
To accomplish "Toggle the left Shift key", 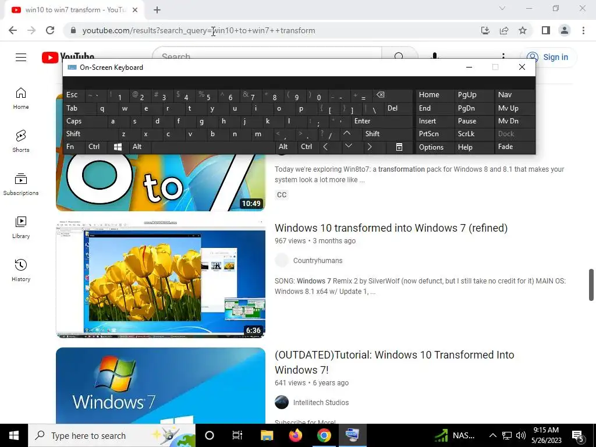I will tap(90, 134).
